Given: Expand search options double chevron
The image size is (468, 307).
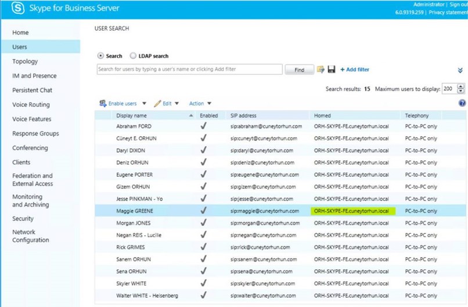Looking at the screenshot, I should point(460,70).
